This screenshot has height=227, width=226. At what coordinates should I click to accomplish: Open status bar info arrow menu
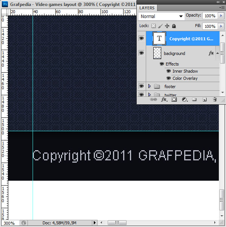tap(95, 222)
